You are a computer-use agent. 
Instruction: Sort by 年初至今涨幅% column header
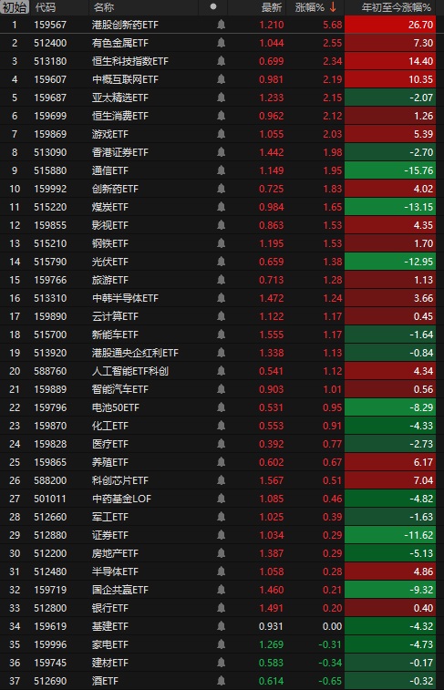(x=396, y=7)
